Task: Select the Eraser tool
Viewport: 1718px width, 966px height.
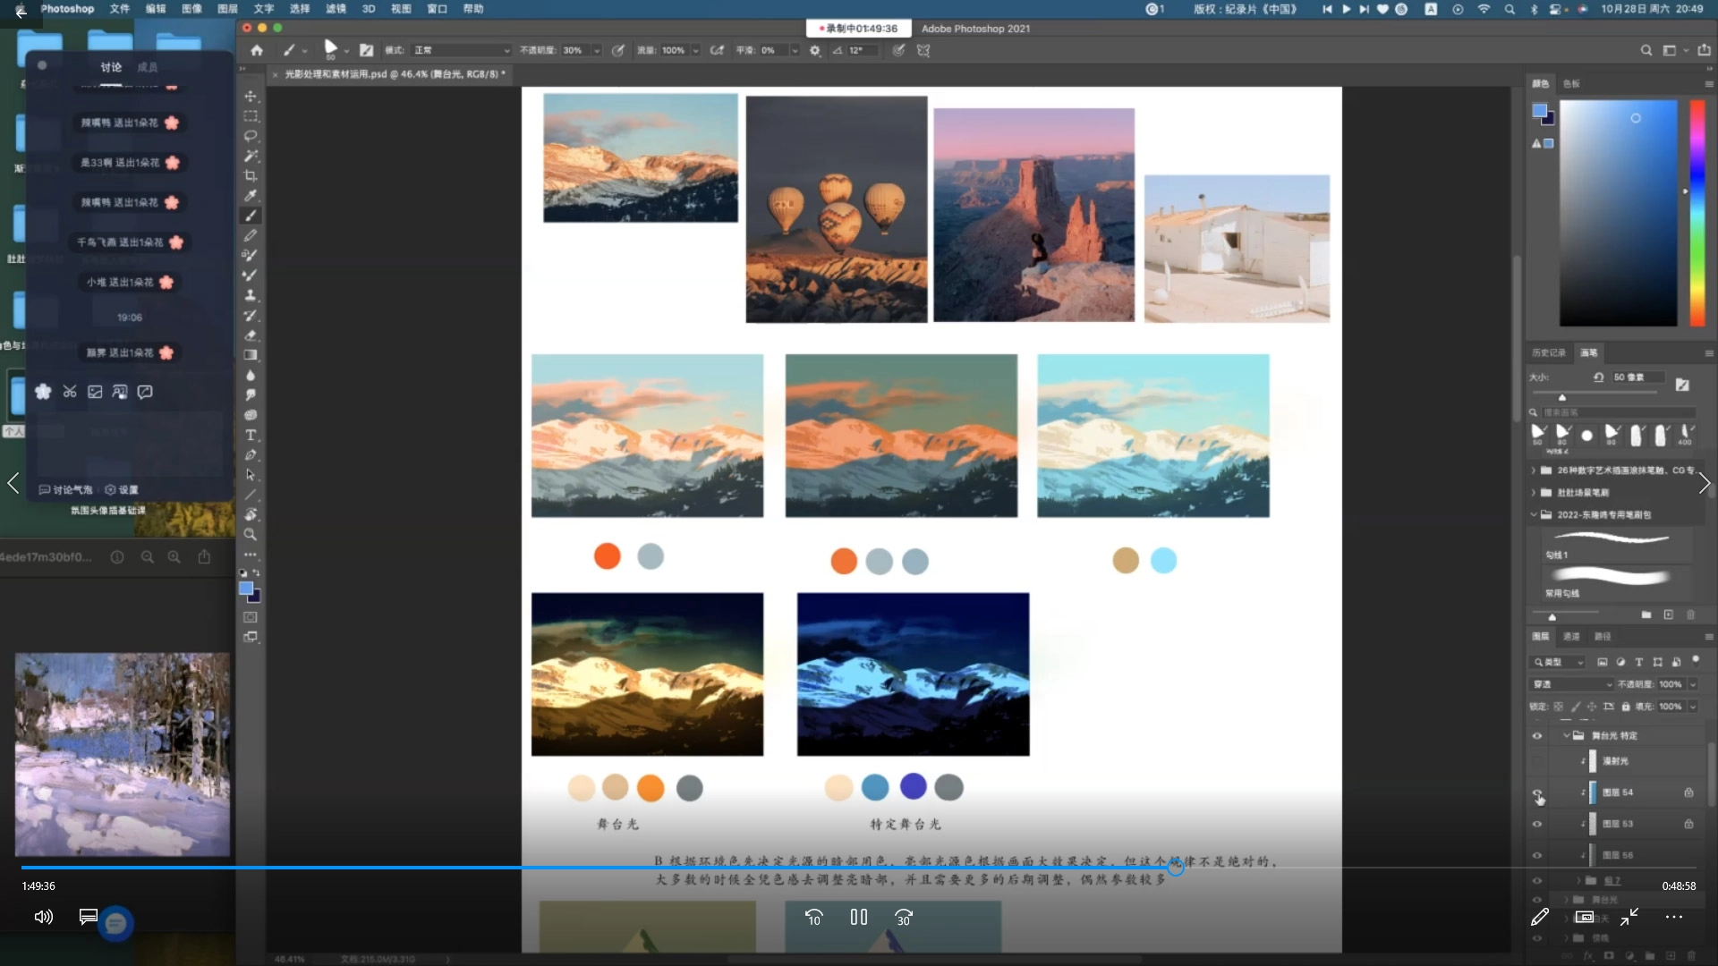Action: pyautogui.click(x=251, y=335)
